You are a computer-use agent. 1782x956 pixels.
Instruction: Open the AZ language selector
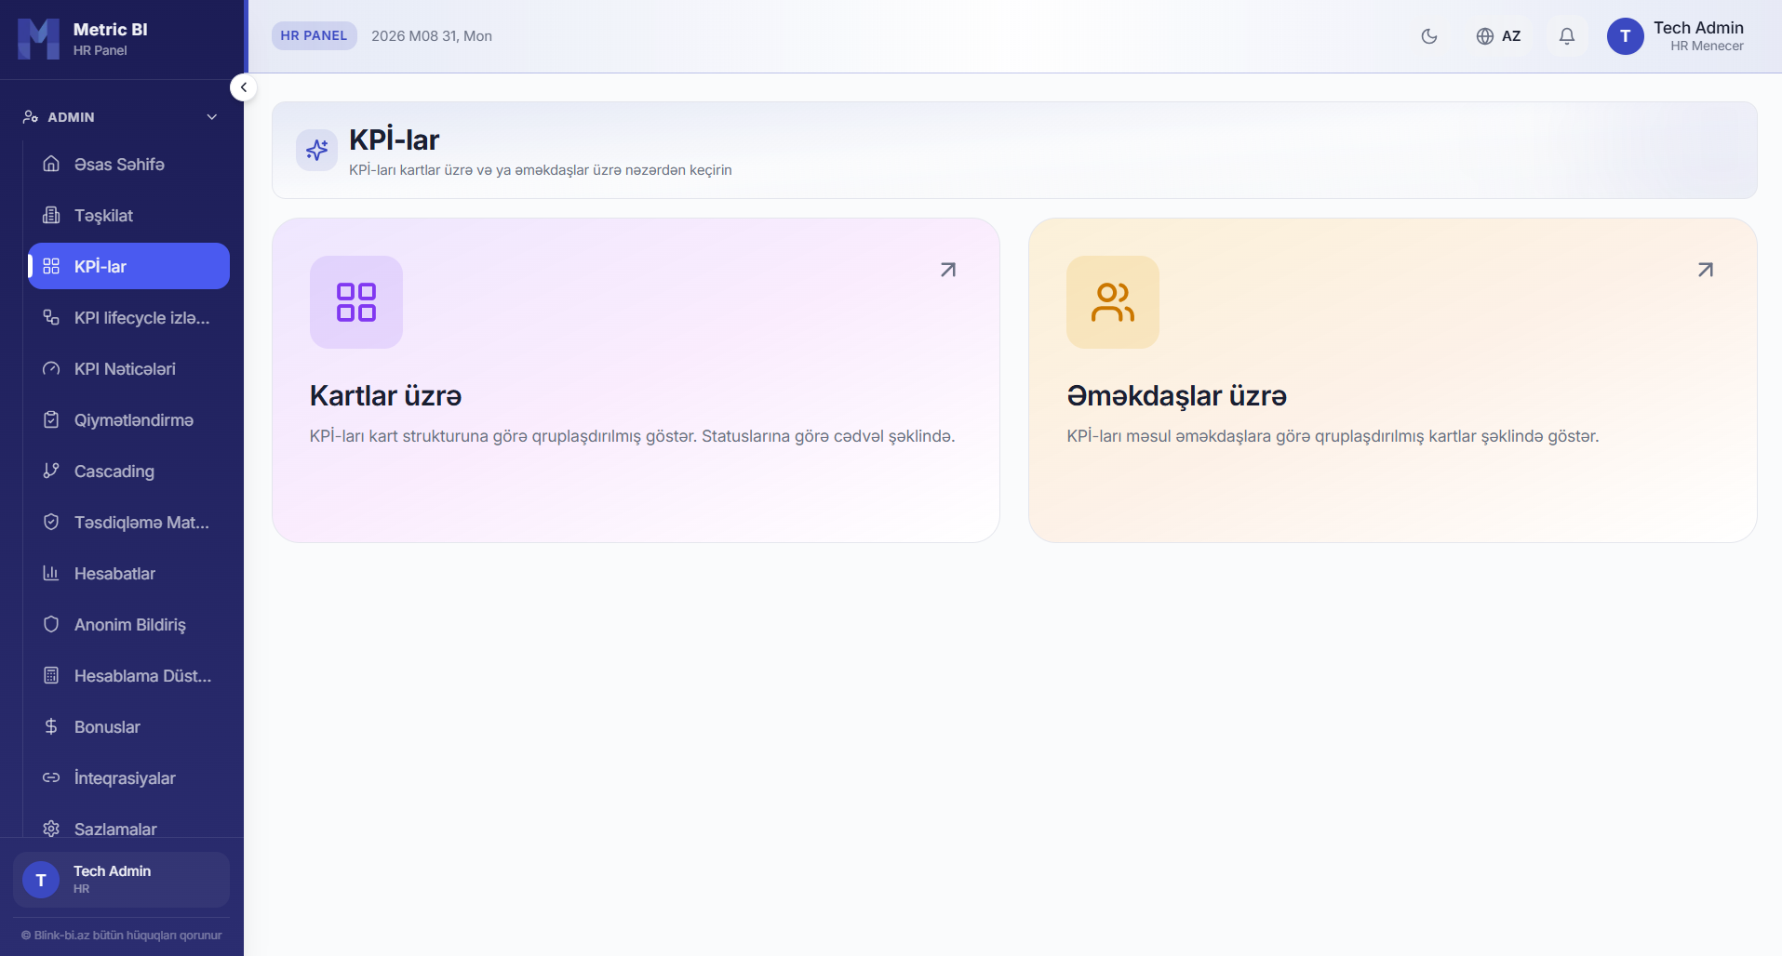point(1498,36)
